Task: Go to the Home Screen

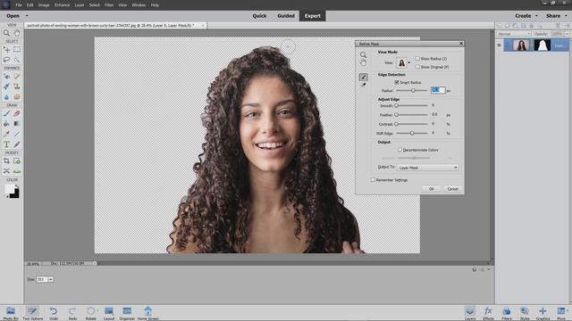Action: click(147, 313)
